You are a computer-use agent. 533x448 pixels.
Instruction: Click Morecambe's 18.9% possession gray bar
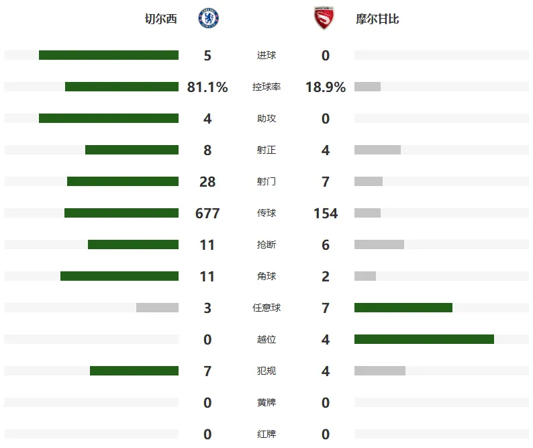coord(367,87)
